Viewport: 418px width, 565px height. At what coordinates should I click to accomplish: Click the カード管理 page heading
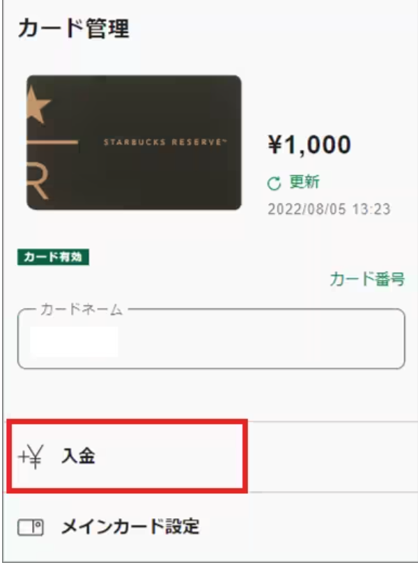[x=74, y=29]
